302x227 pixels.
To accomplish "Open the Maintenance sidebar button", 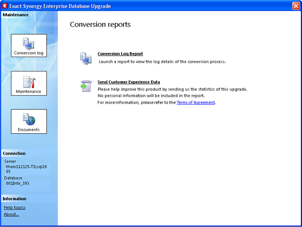I will point(29,83).
